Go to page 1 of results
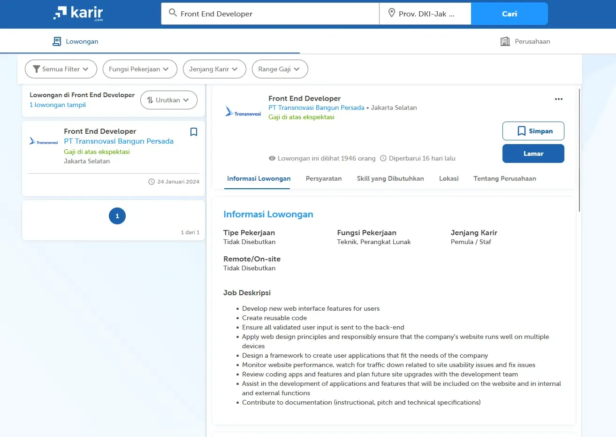 (x=117, y=216)
